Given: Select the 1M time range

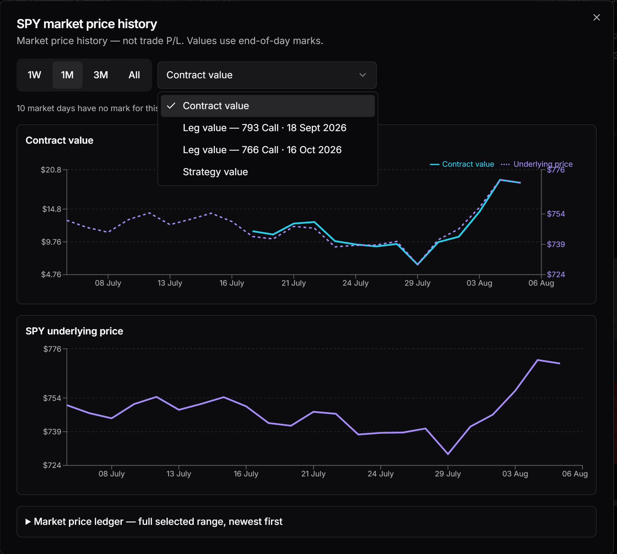Looking at the screenshot, I should point(67,75).
